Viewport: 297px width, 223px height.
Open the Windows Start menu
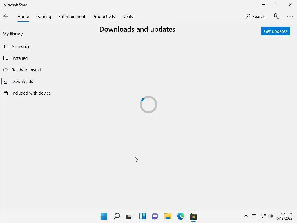pos(104,216)
